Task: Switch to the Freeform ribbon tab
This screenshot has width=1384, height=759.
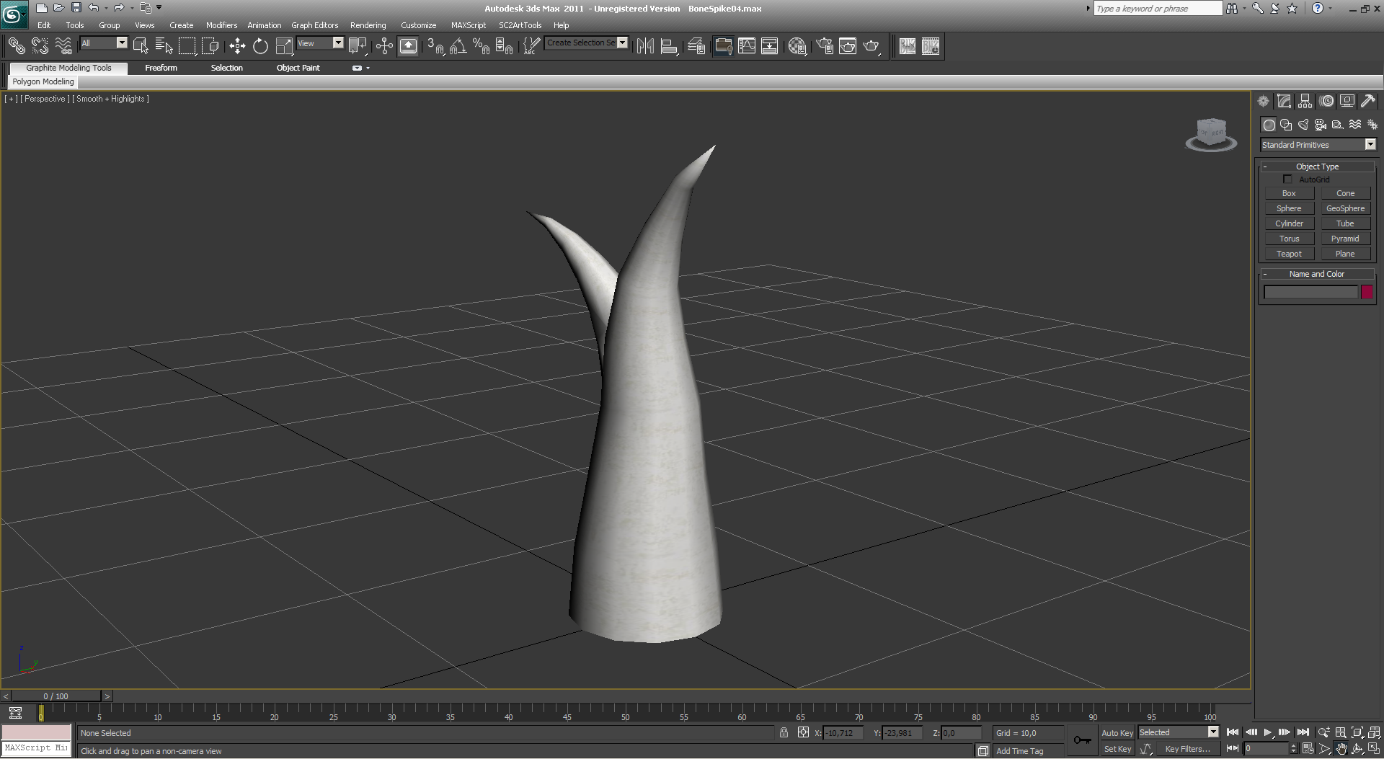Action: coord(161,68)
